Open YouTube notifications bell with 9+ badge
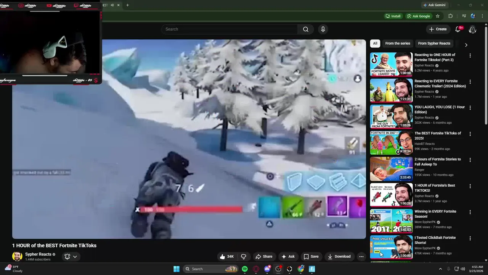Screen dimensions: 488x275 pos(458,29)
